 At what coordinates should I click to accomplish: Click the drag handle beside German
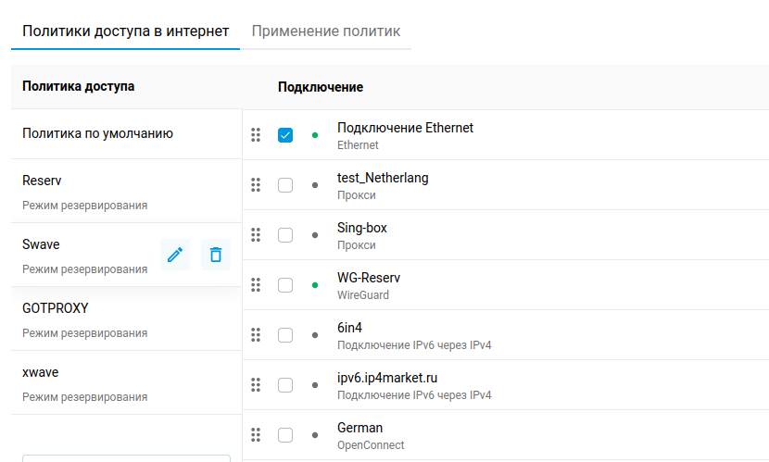256,434
